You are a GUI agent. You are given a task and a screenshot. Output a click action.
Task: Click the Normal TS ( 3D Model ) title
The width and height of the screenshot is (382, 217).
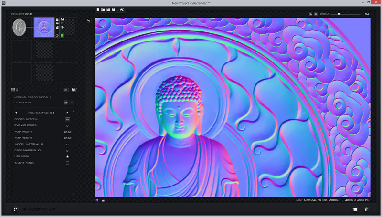pos(32,97)
